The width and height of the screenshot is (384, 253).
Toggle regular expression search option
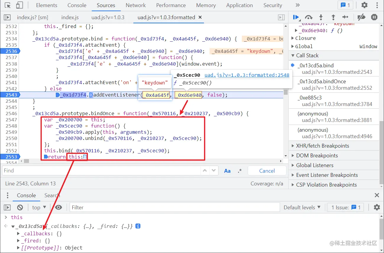(240, 171)
